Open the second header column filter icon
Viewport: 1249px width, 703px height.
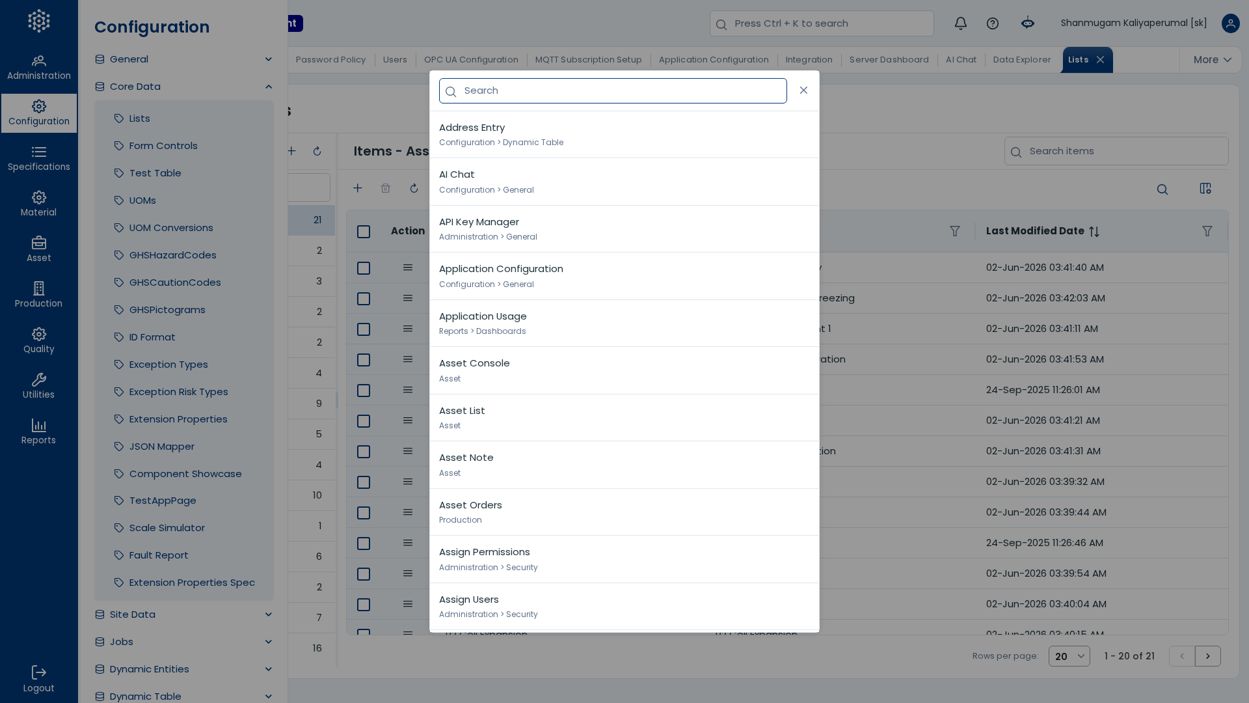coord(954,231)
